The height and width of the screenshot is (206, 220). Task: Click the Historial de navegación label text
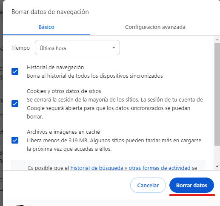pos(55,68)
